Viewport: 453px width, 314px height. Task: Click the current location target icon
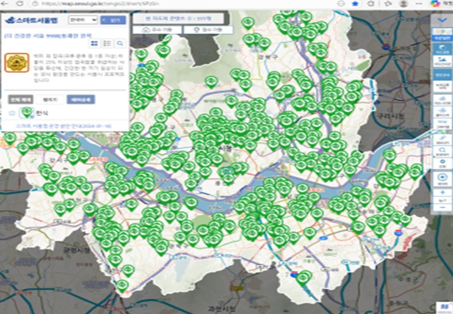coord(442,178)
